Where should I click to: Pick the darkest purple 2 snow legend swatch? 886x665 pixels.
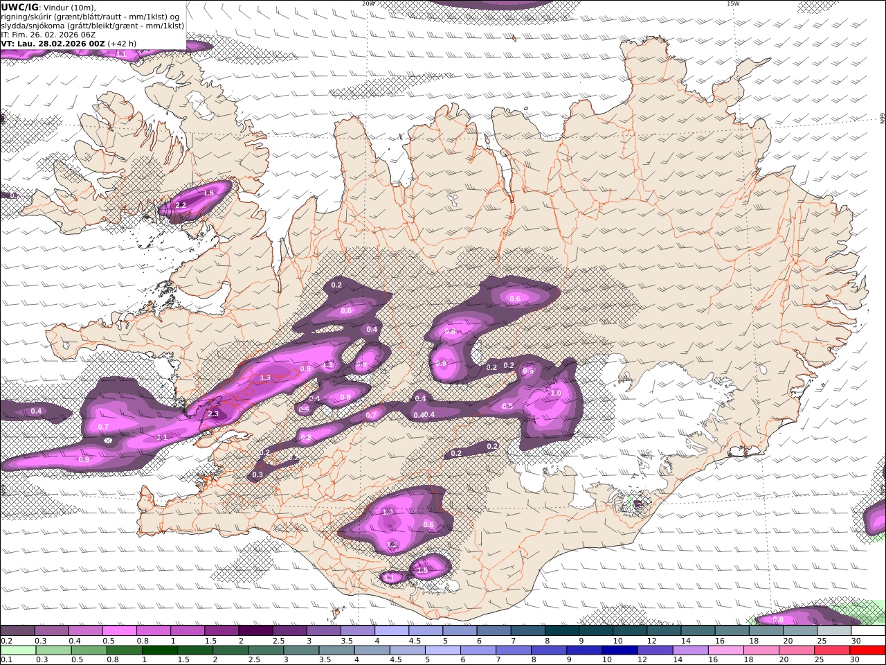tap(255, 631)
